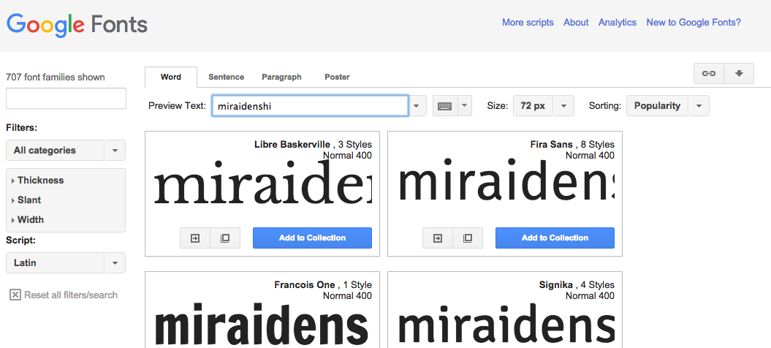771x348 pixels.
Task: Click the X icon beside Reset all filters
Action: tap(15, 295)
